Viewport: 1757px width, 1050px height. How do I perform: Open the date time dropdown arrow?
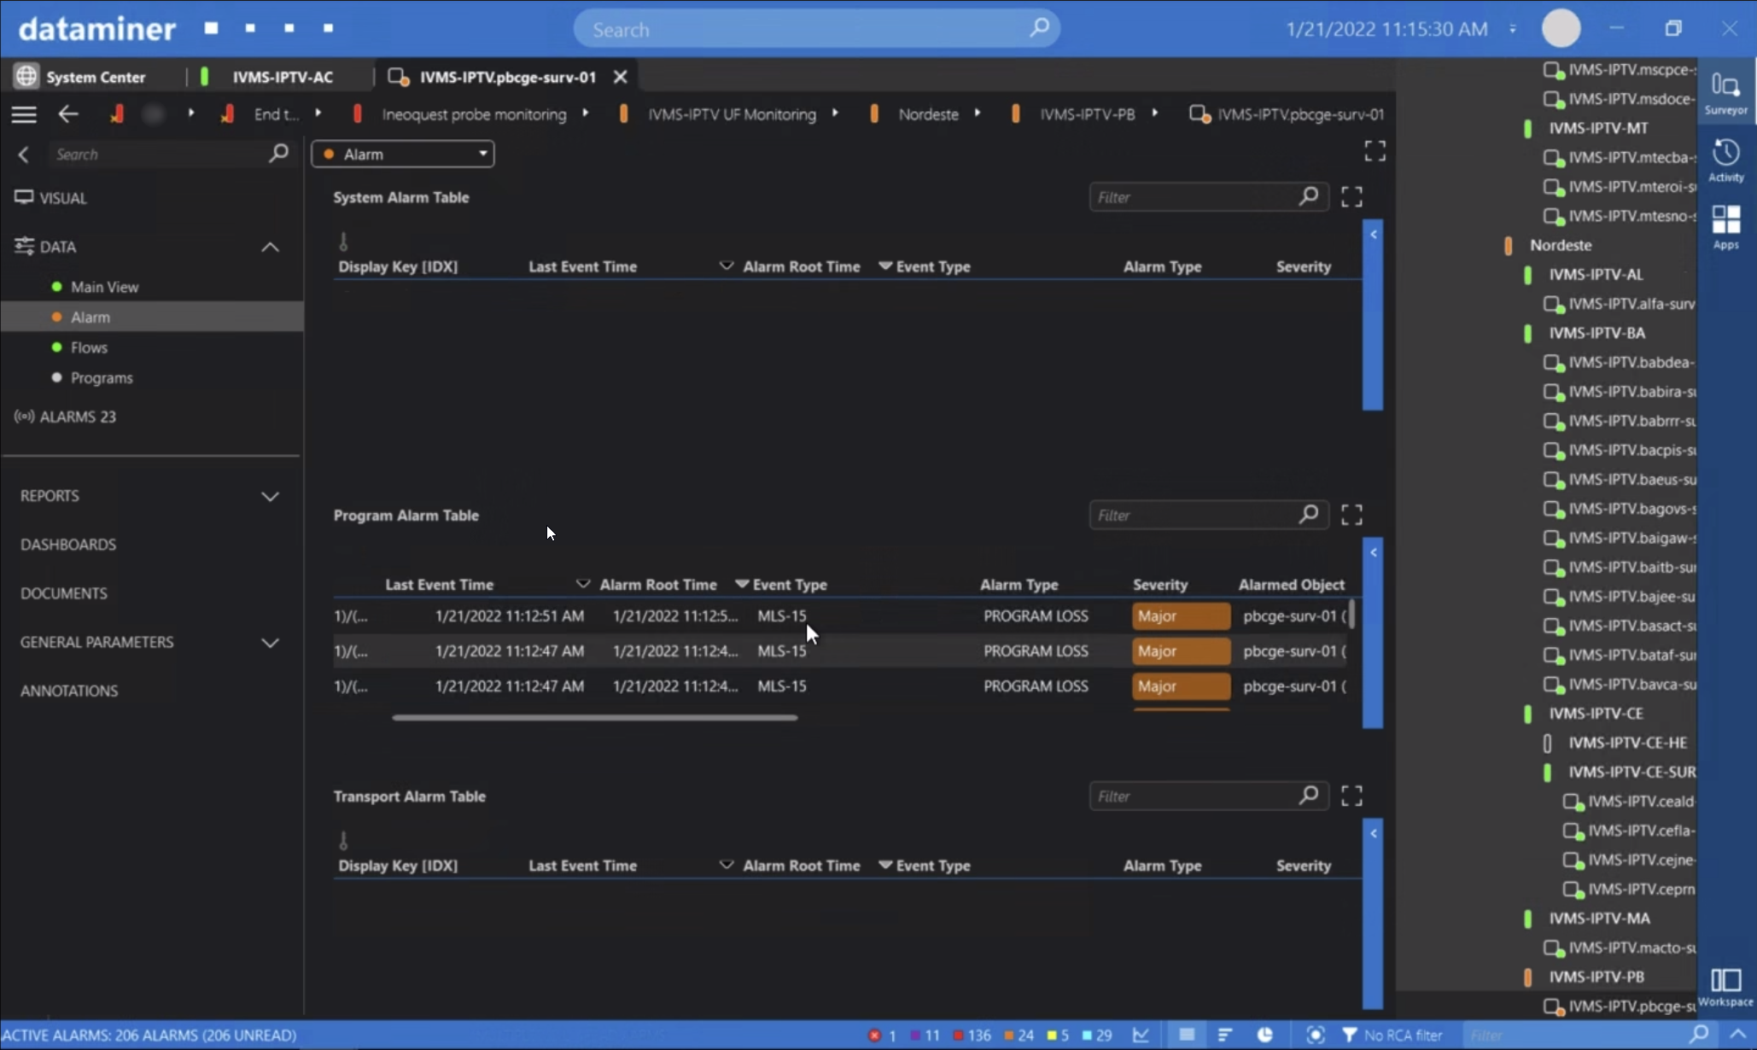(1513, 29)
